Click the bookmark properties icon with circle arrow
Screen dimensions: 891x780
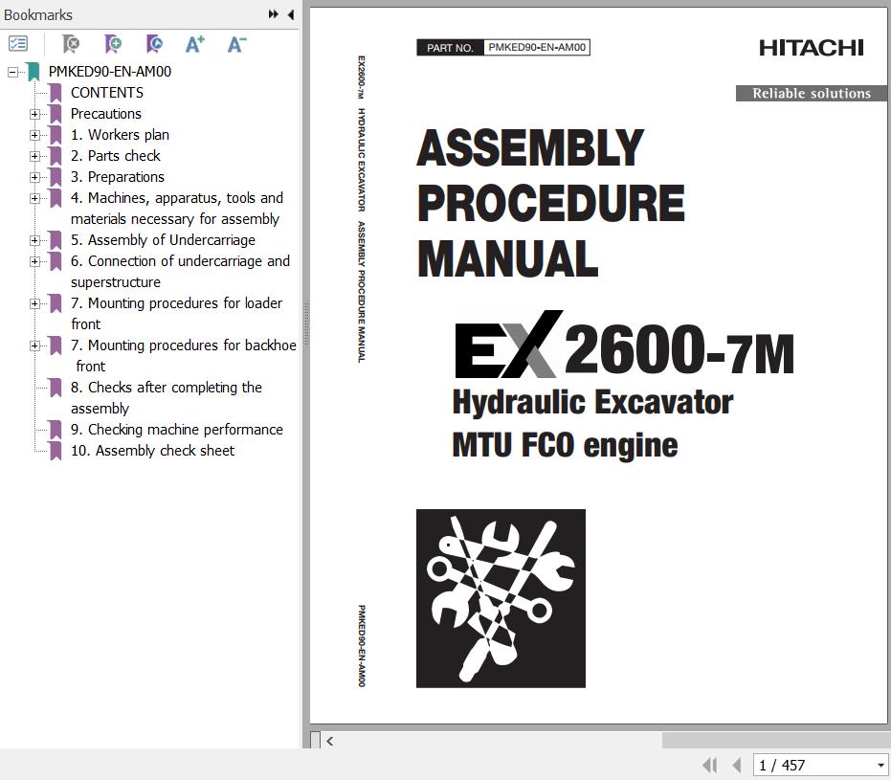[x=154, y=44]
